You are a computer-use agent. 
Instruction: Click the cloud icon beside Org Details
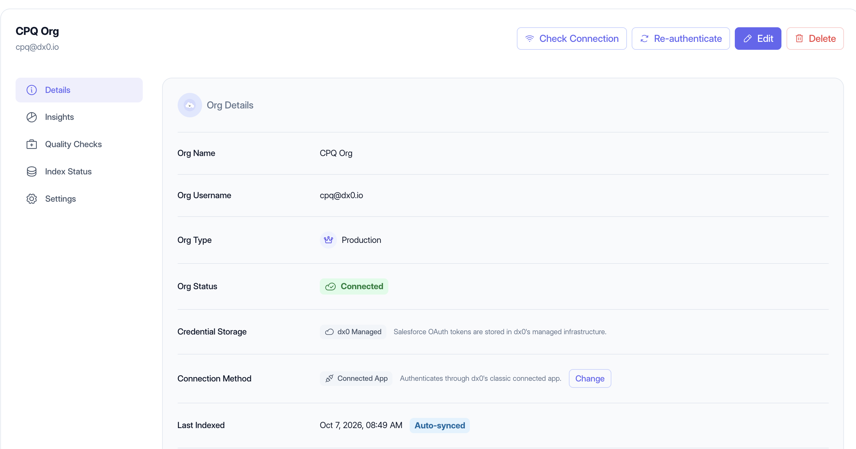tap(190, 105)
